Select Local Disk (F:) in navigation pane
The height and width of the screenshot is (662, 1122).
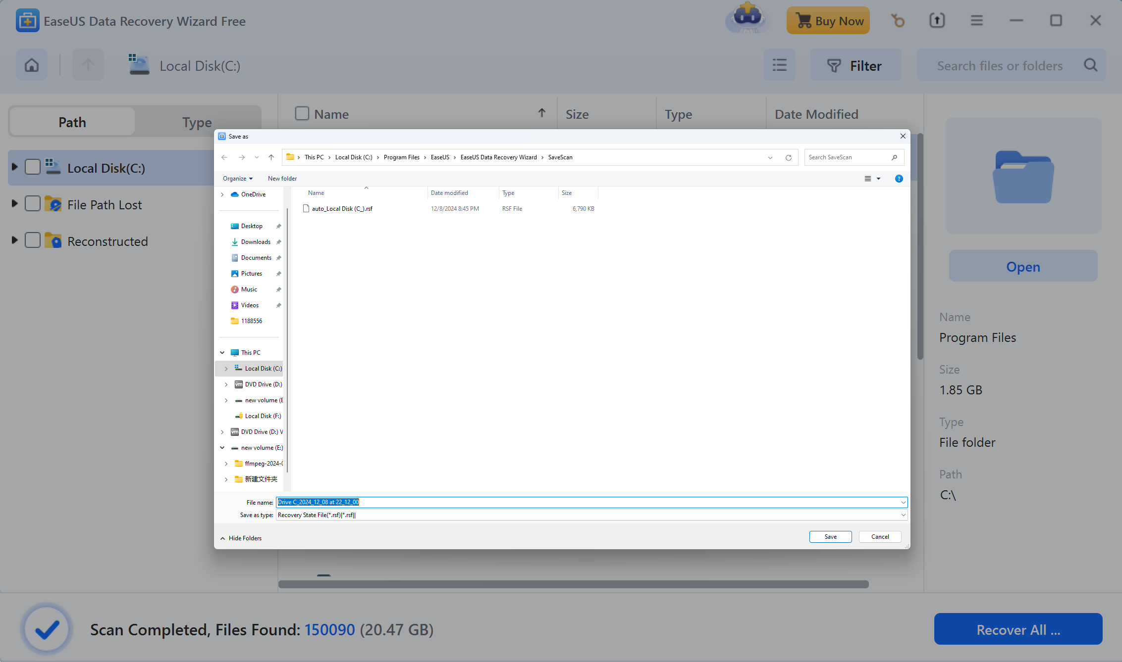pyautogui.click(x=263, y=416)
